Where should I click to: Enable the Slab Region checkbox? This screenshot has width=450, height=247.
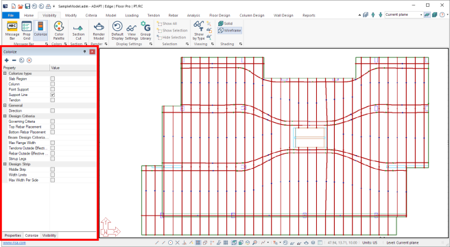tap(53, 79)
